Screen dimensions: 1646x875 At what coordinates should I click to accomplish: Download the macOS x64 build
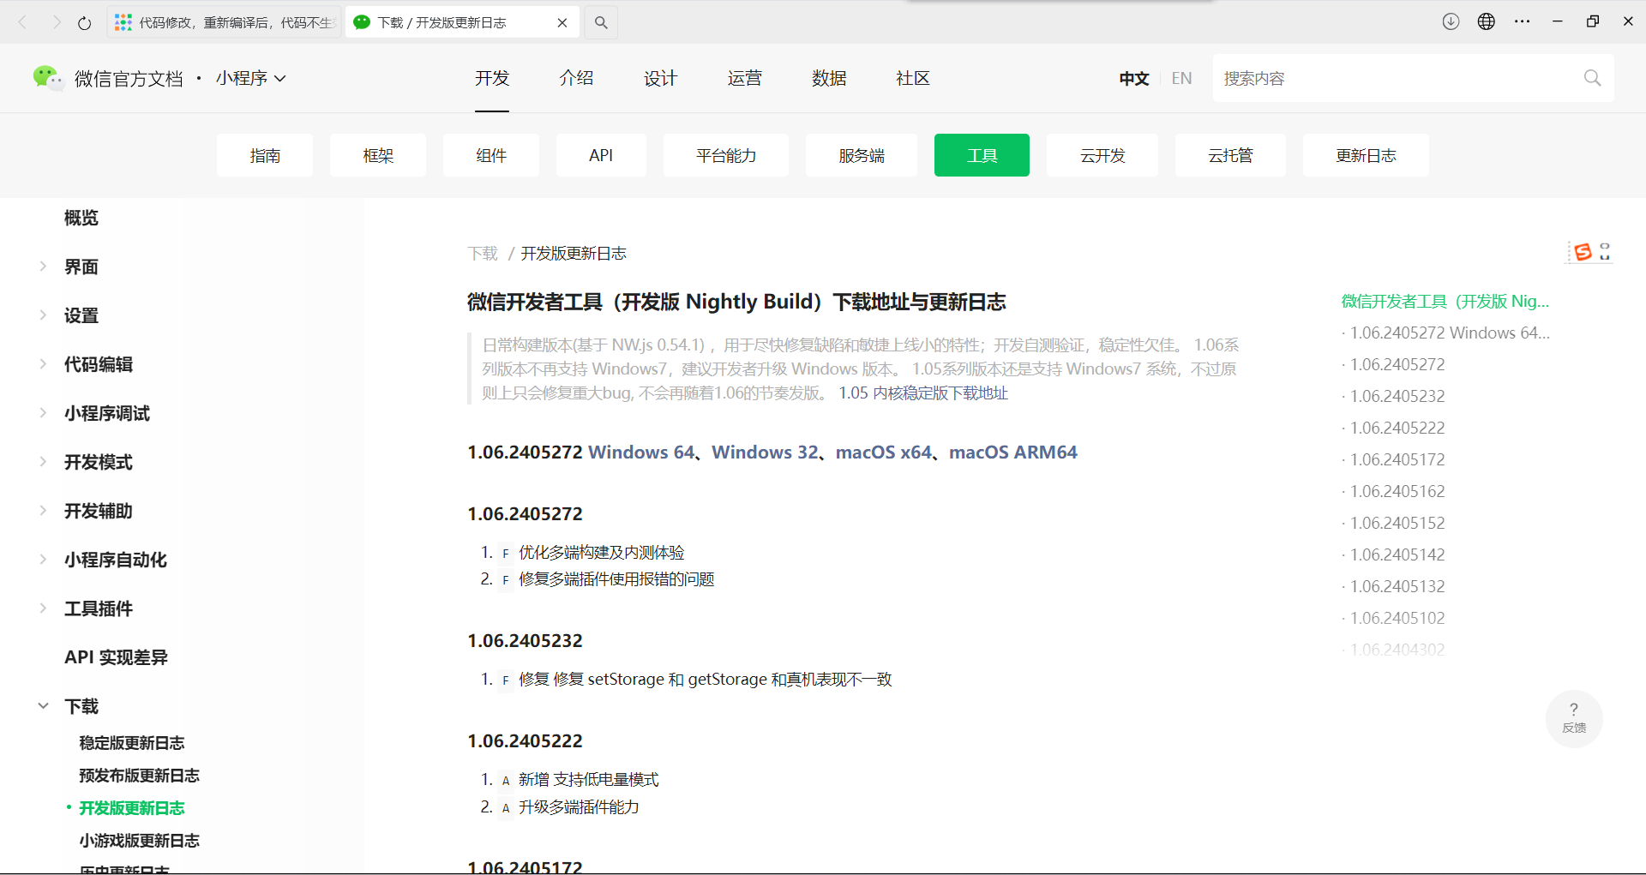click(884, 452)
